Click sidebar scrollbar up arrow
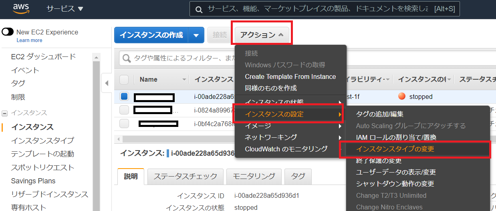Viewport: 496px width, 211px height. coord(97,58)
